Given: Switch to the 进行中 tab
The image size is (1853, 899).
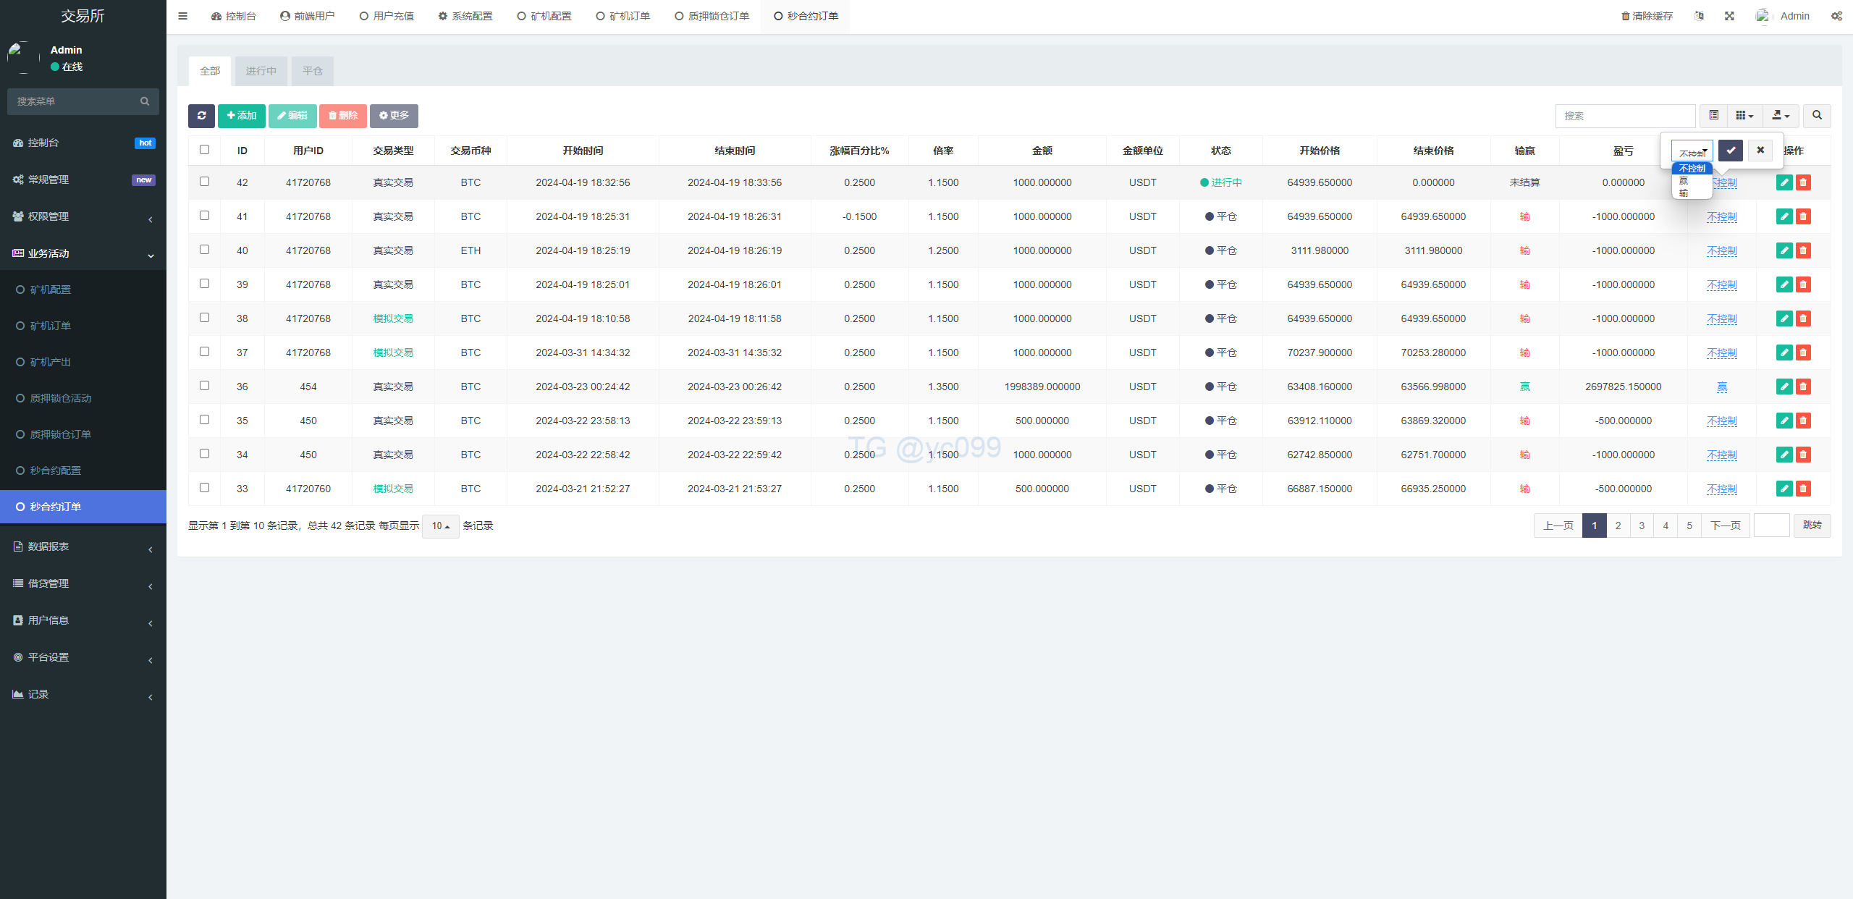Looking at the screenshot, I should click(x=261, y=71).
